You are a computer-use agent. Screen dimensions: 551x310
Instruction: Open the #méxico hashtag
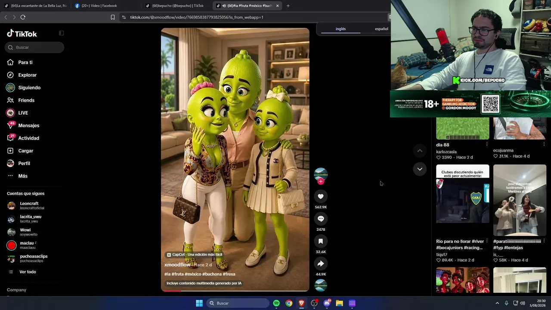(192, 274)
